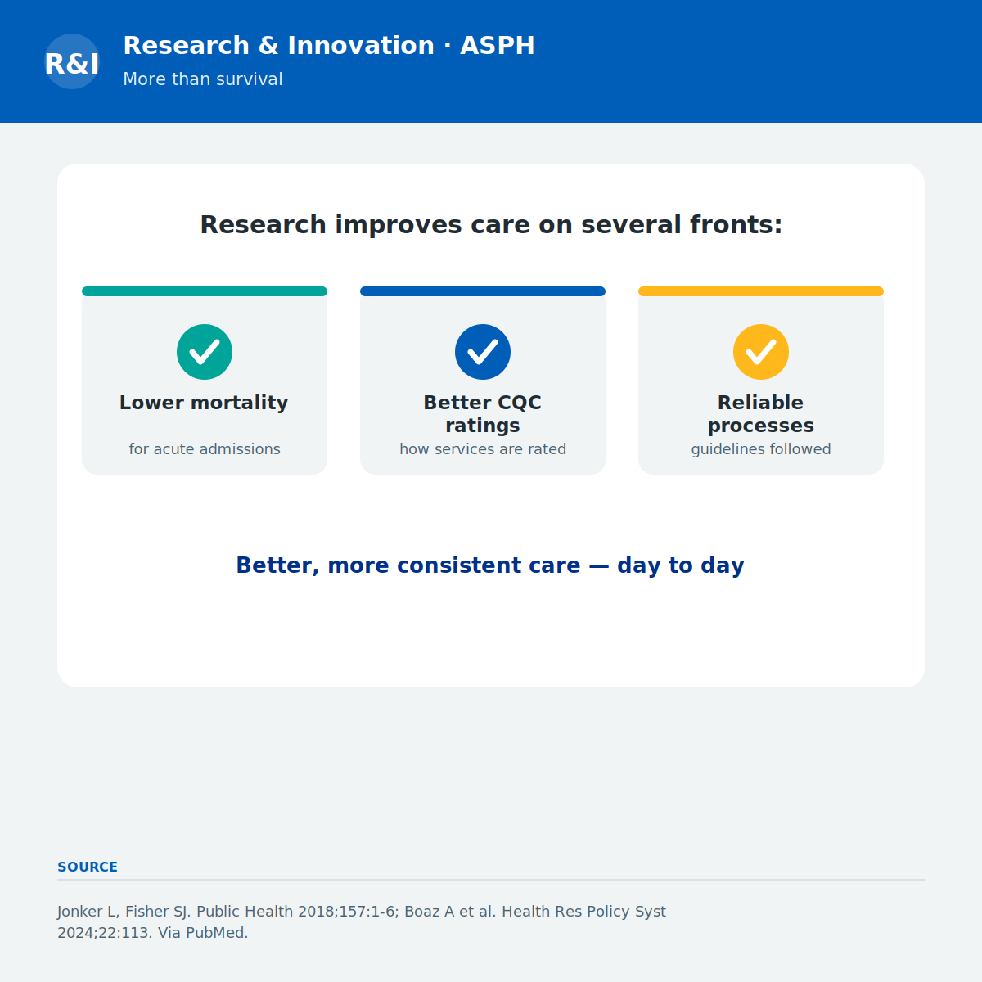Click the 'Research & Innovation · ASPH' header title
Image resolution: width=982 pixels, height=982 pixels.
[329, 46]
